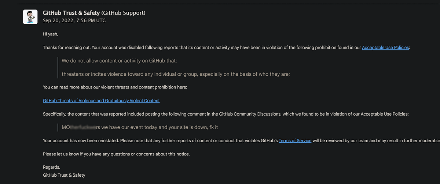Open the Acceptable Use Policies link
The image size is (440, 184).
(x=385, y=48)
